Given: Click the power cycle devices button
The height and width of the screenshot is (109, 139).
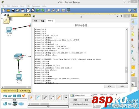Looking at the screenshot, I should (x=25, y=91).
